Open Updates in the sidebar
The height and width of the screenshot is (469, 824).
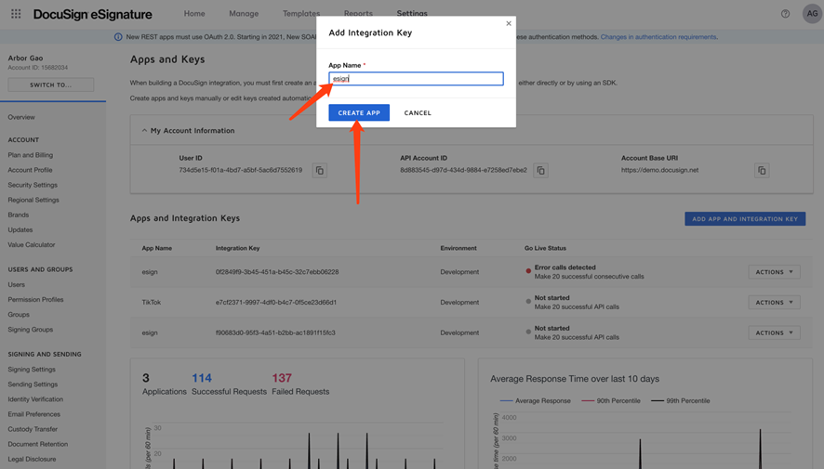(x=20, y=229)
